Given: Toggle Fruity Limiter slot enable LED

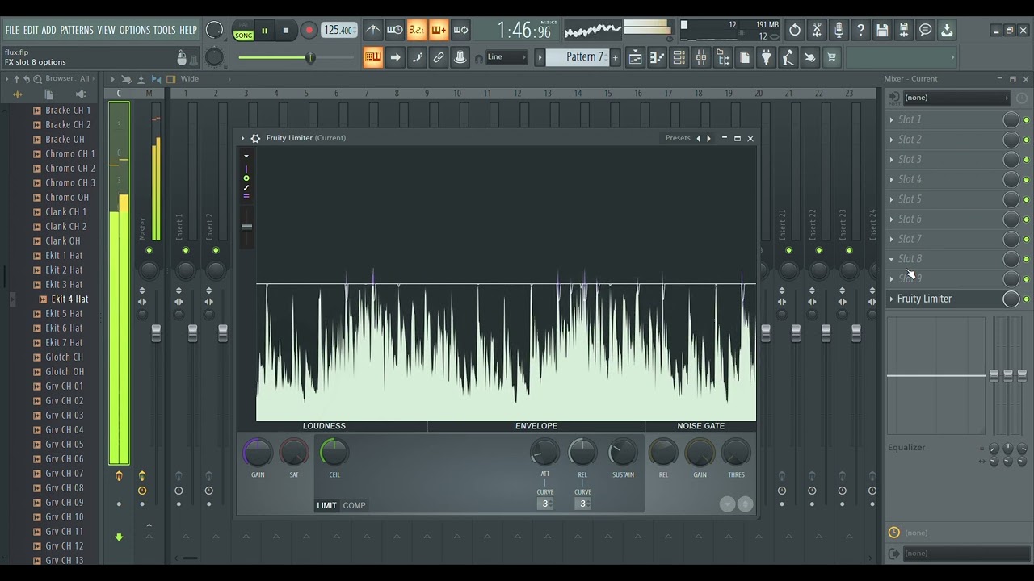Looking at the screenshot, I should click(1027, 299).
